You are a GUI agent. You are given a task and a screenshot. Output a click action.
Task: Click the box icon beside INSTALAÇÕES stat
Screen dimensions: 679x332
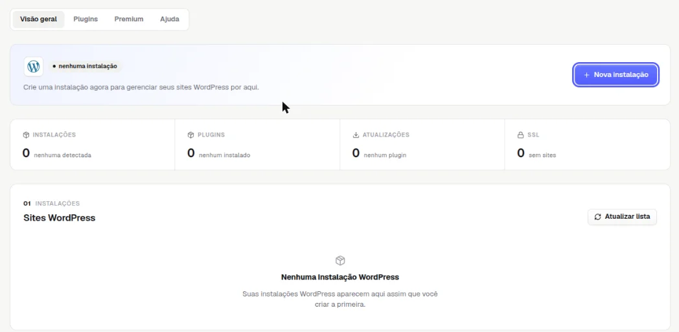coord(26,135)
